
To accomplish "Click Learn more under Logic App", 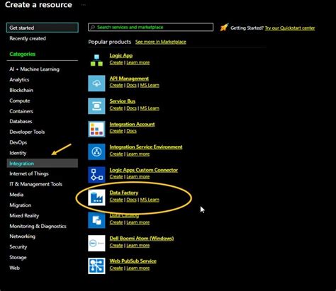I will tap(138, 62).
